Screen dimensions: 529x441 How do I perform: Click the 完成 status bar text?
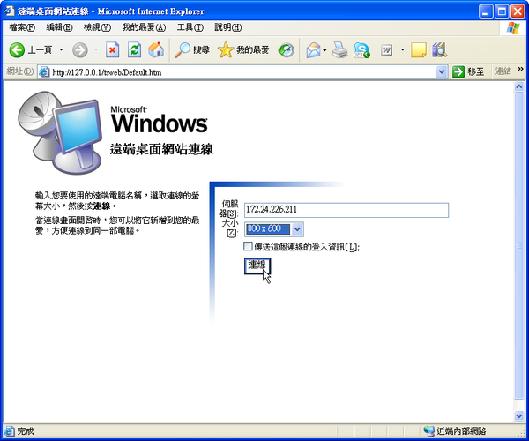tap(26, 431)
